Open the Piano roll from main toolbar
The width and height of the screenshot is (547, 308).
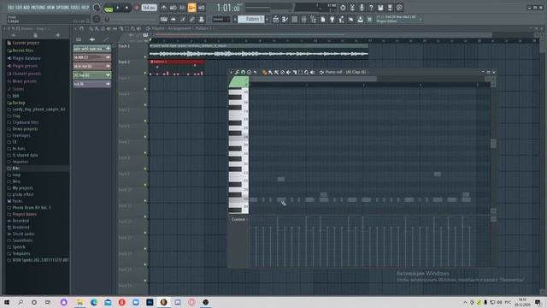point(285,19)
